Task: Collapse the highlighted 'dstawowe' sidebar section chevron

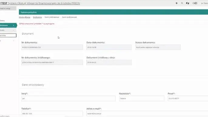Action: click(x=14, y=25)
